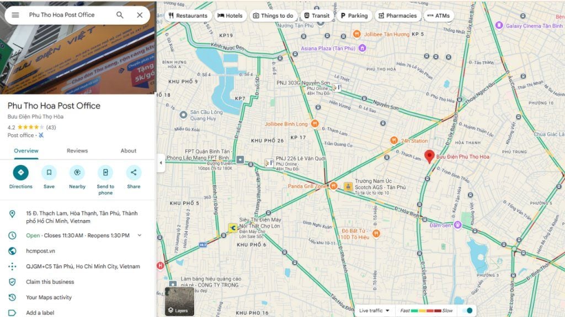Image resolution: width=565 pixels, height=317 pixels.
Task: Get directions to Phu Tho Hoa Post Office
Action: point(20,173)
